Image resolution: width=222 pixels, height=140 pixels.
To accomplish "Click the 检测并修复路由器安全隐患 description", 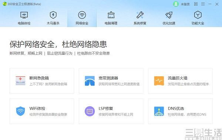I will point(48,114).
